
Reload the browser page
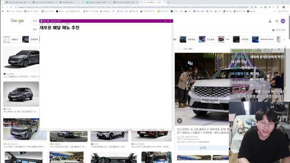tap(11, 7)
